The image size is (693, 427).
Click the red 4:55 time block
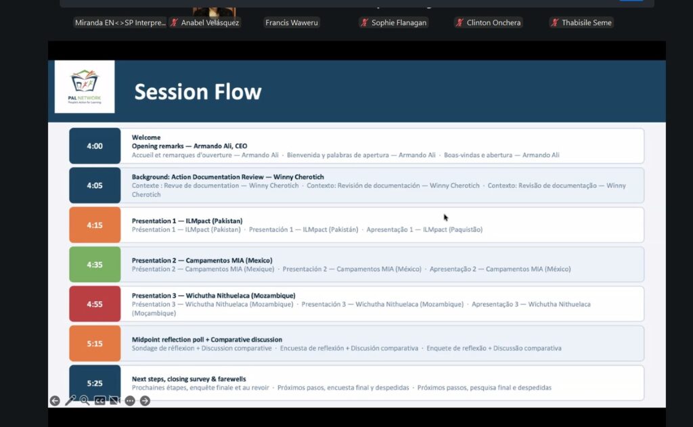coord(95,304)
